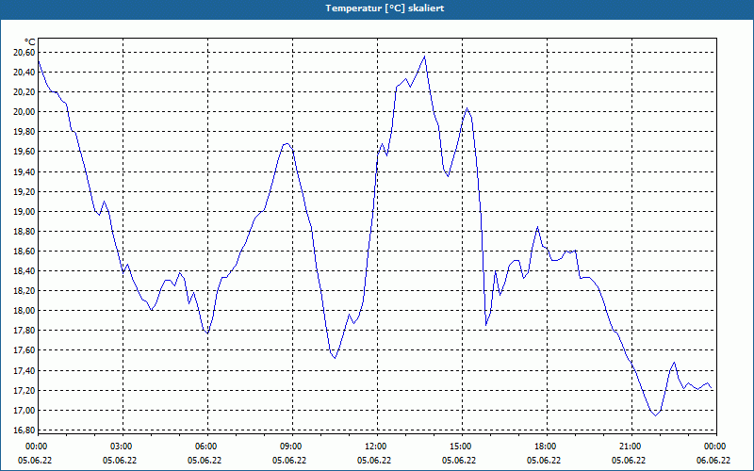The image size is (754, 471).
Task: Click the 00:00 time label above 05.06.22
Action: coord(35,447)
